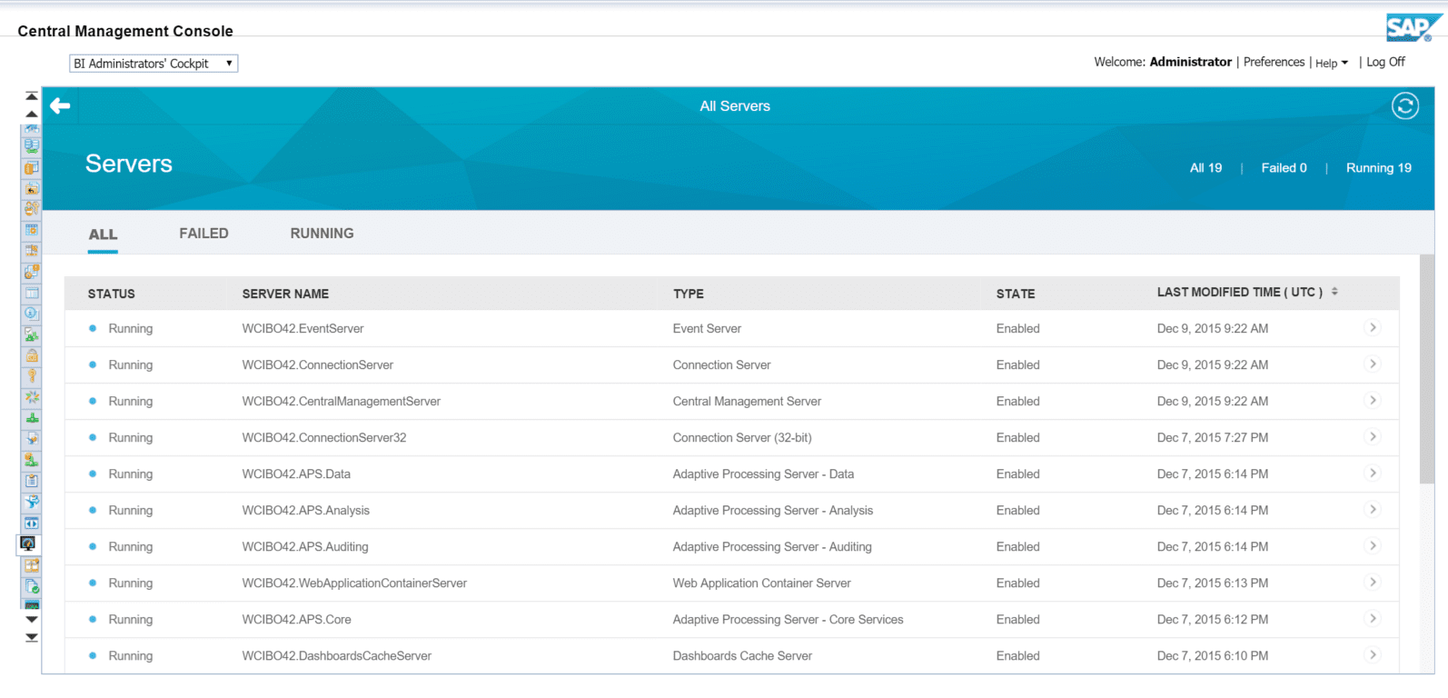Viewport: 1448px width, 698px height.
Task: Switch to the ALL tab
Action: tap(103, 234)
